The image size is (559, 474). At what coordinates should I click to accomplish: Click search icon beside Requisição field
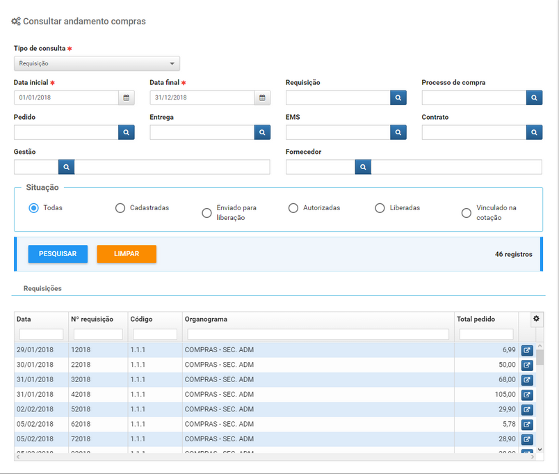click(398, 97)
